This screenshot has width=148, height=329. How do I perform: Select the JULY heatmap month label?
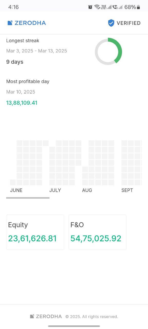click(55, 190)
